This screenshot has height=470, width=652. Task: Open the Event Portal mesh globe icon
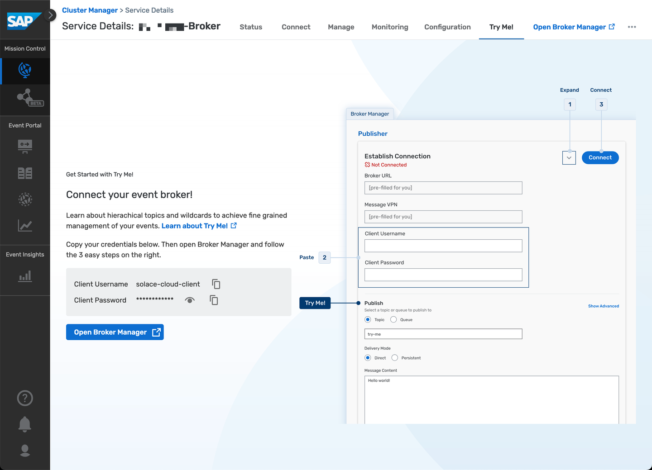click(x=25, y=199)
